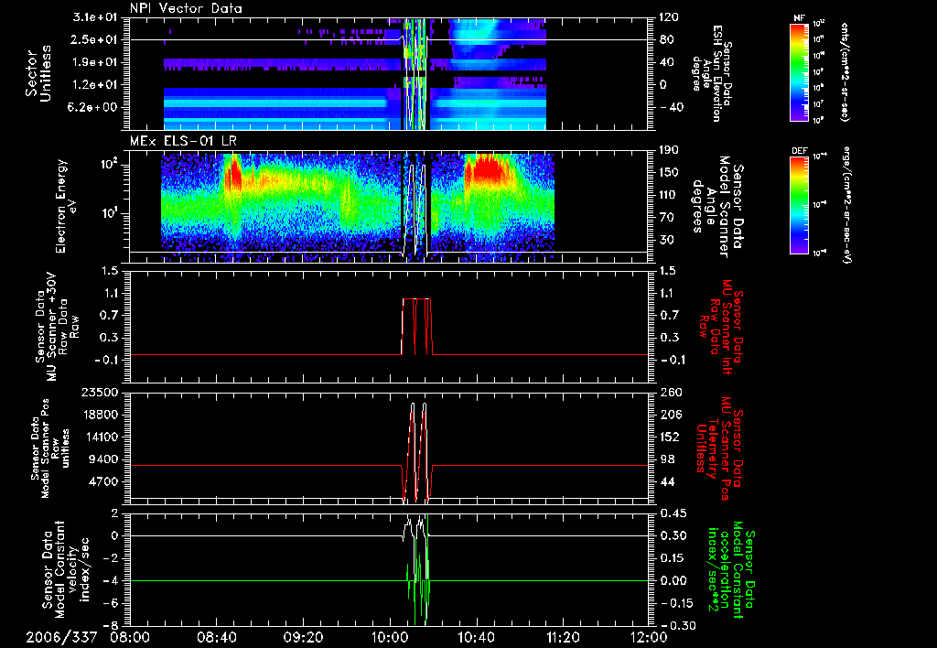The width and height of the screenshot is (937, 648).
Task: Click the red square pulse in MU Scanner panel
Action: click(x=416, y=327)
